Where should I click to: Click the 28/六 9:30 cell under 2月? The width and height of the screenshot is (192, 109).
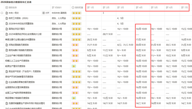(108, 34)
